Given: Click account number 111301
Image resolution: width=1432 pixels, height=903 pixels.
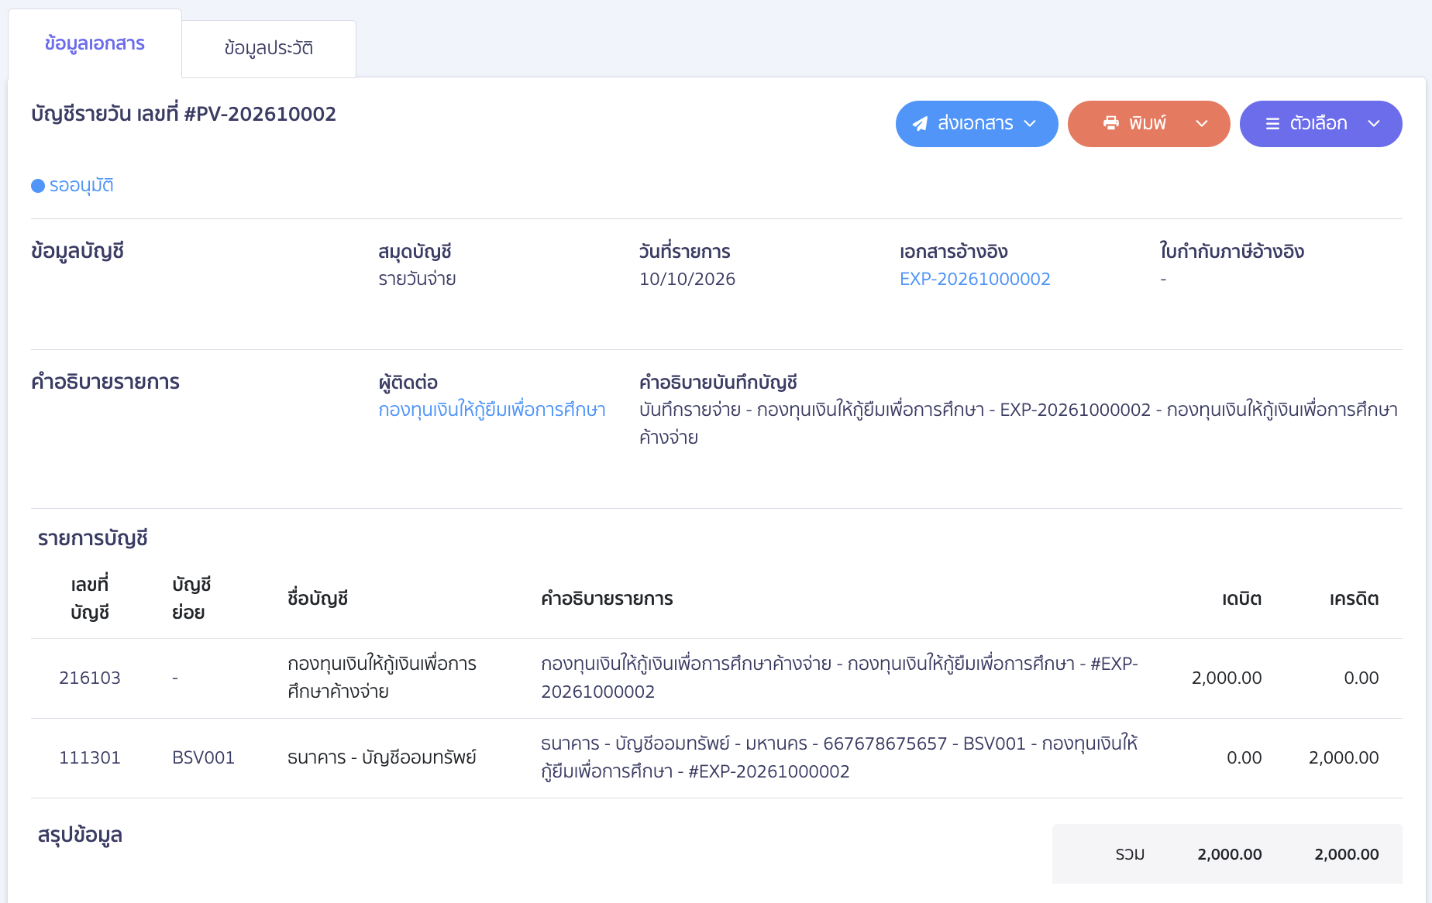Looking at the screenshot, I should (x=90, y=757).
